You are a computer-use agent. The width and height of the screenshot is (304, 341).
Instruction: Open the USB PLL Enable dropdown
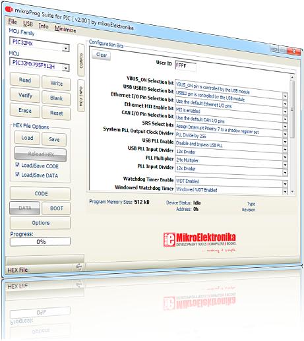click(x=285, y=142)
